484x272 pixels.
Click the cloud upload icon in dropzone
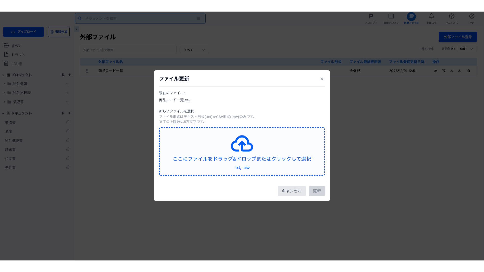click(x=242, y=144)
